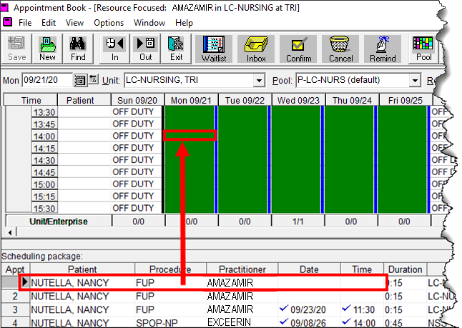Viewport: 462px width, 328px height.
Task: Open the Inbox tray icon
Action: [256, 49]
